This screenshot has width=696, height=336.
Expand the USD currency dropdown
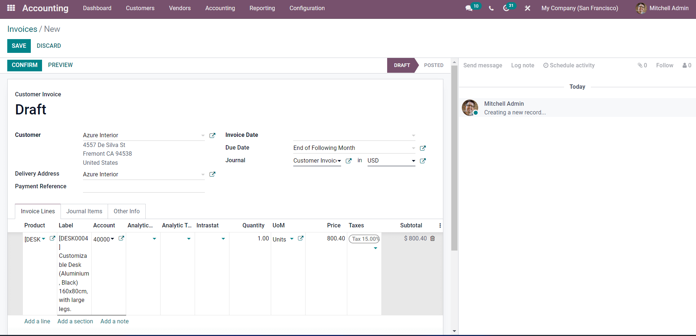point(413,161)
